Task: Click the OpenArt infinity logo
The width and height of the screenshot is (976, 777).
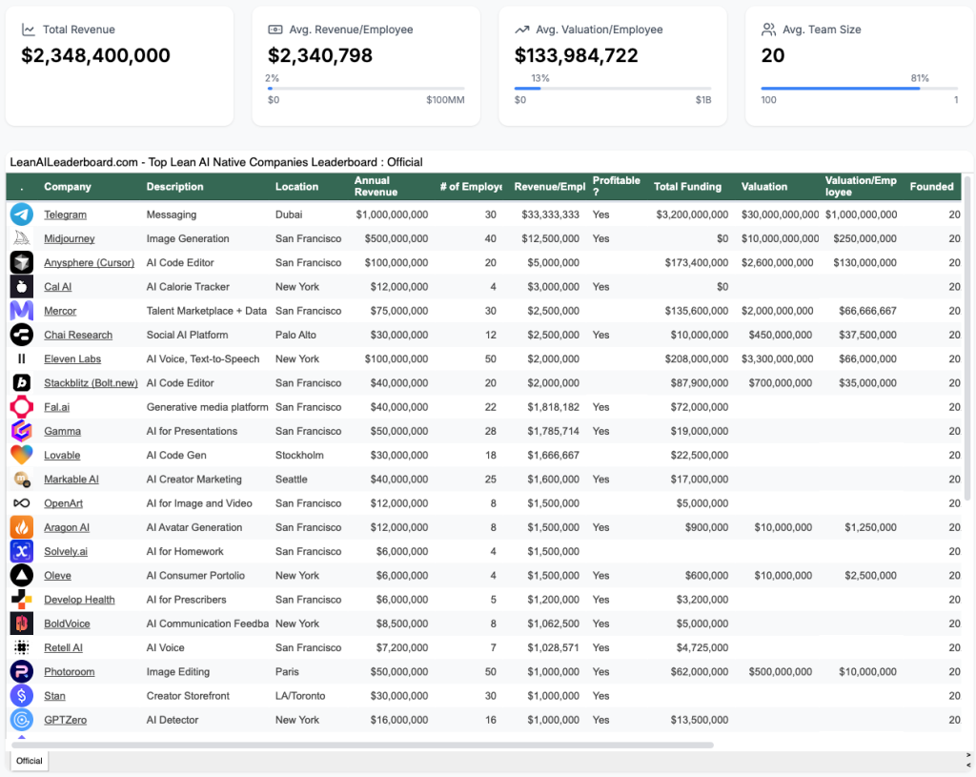Action: [22, 503]
